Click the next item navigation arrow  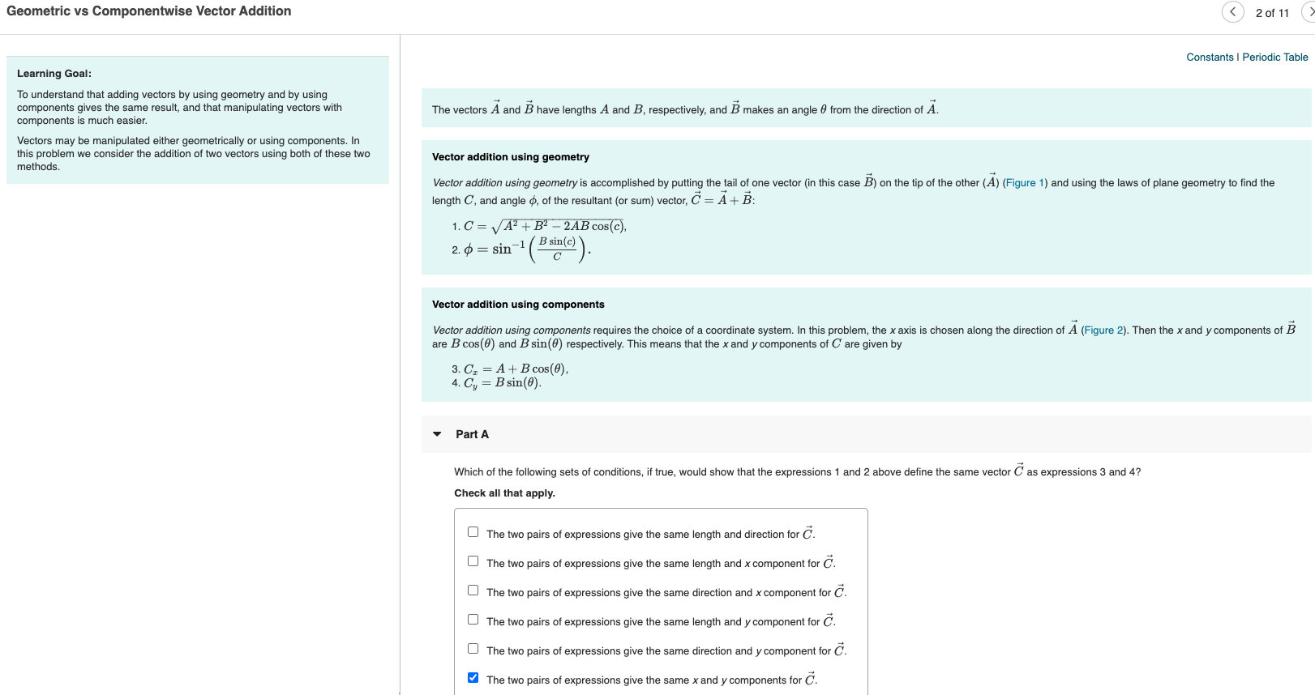pos(1309,12)
